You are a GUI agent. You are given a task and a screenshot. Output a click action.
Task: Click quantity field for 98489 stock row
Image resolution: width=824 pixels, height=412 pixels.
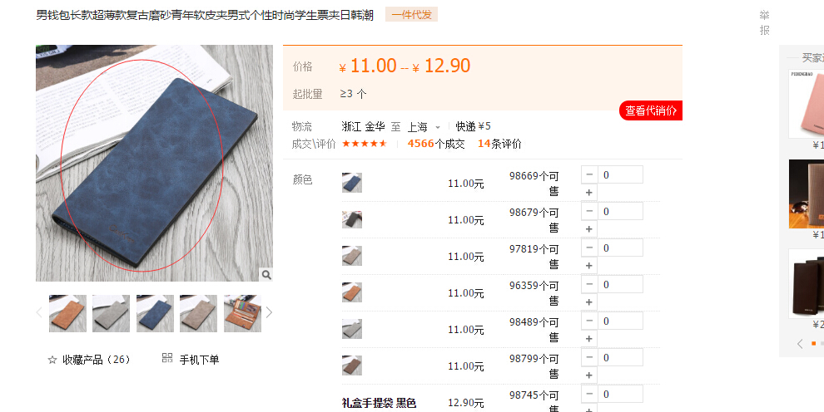click(620, 321)
